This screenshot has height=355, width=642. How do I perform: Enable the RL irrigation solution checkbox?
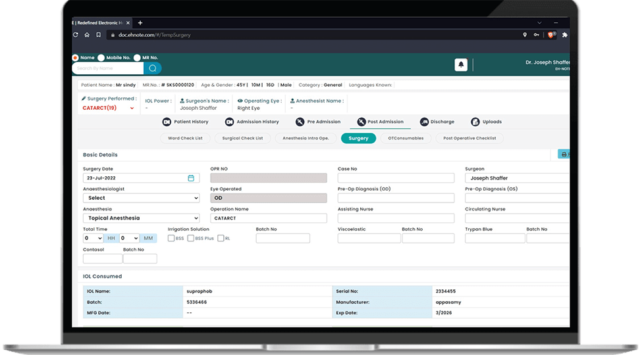221,238
